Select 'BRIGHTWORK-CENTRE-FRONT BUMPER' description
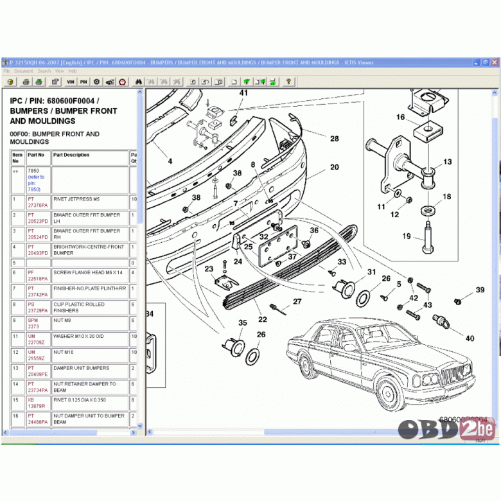 pyautogui.click(x=90, y=251)
